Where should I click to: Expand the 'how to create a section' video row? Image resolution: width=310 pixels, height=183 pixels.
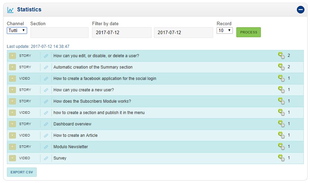point(12,113)
